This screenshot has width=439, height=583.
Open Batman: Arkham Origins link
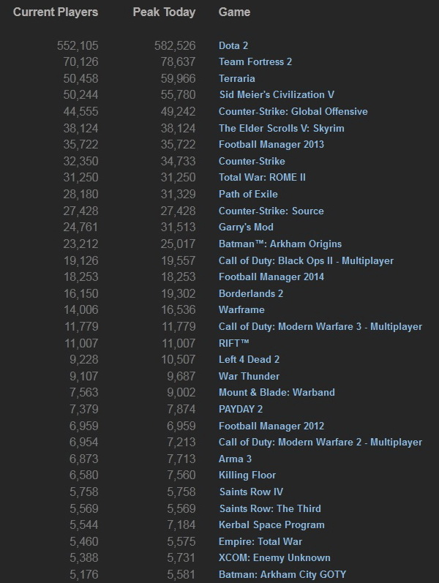click(x=280, y=244)
